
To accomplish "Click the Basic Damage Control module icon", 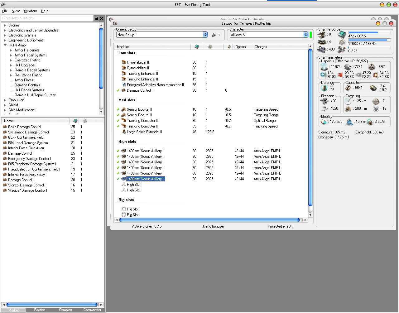I will pyautogui.click(x=5, y=127).
